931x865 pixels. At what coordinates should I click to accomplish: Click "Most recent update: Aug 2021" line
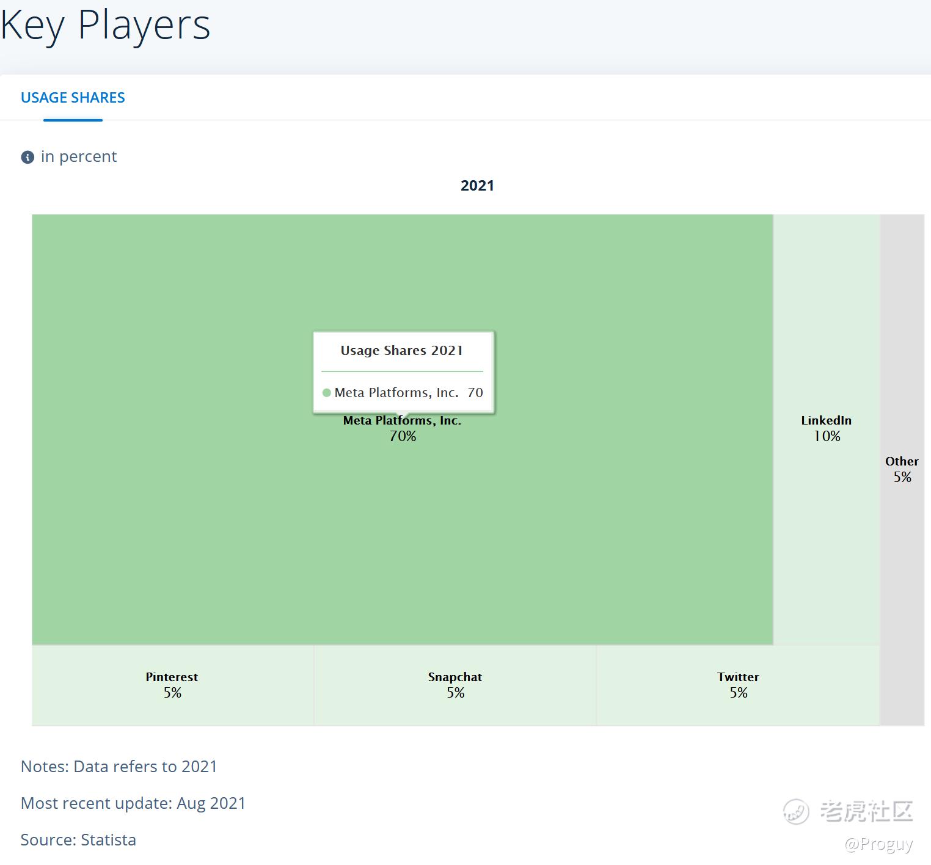[x=133, y=803]
